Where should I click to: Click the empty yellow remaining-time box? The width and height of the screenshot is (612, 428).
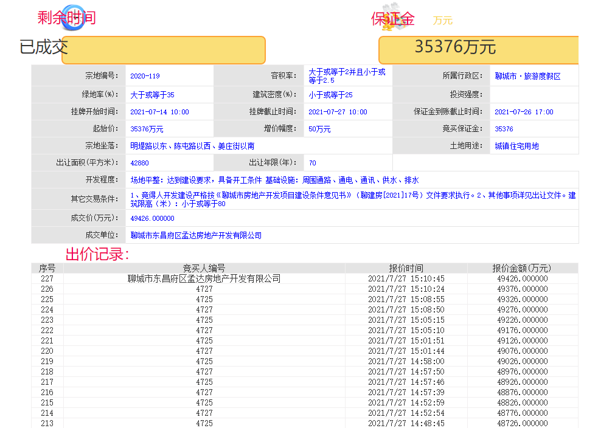click(x=164, y=50)
